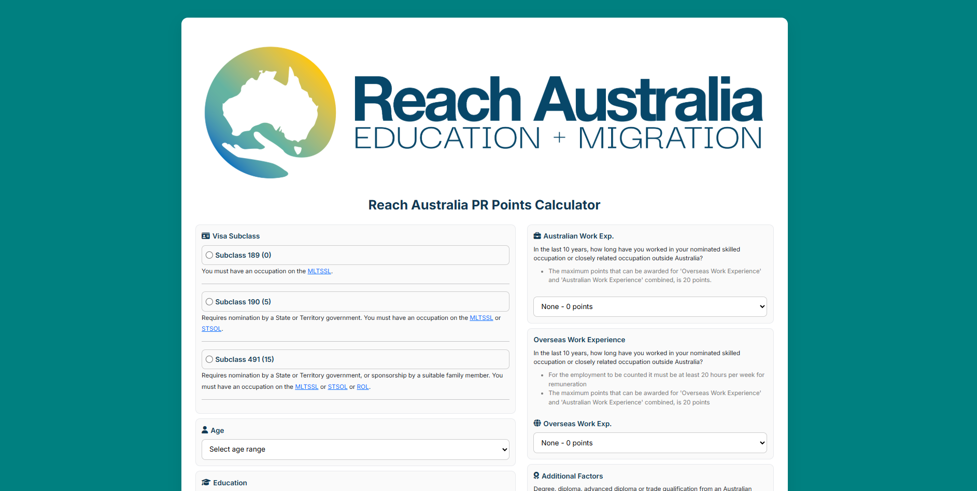Open the STSOL link under Subclass 491
This screenshot has width=977, height=491.
(337, 387)
